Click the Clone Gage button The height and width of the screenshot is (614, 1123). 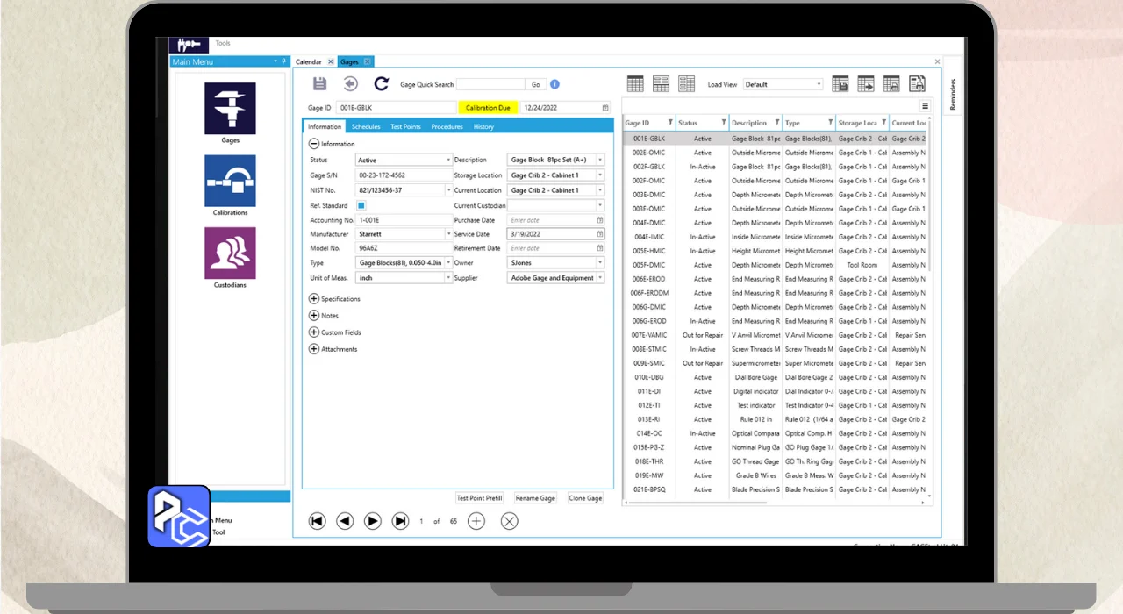tap(585, 498)
